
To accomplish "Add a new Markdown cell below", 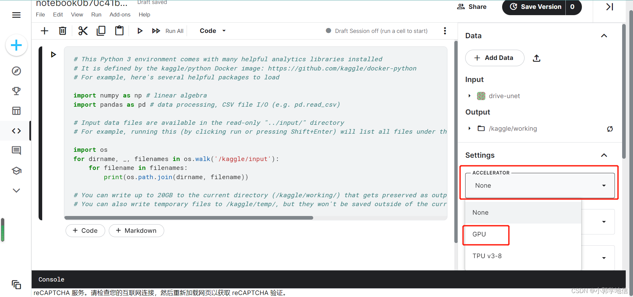I will tap(136, 230).
